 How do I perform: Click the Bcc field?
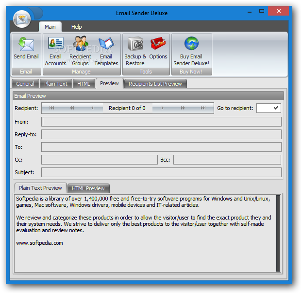pos(227,160)
